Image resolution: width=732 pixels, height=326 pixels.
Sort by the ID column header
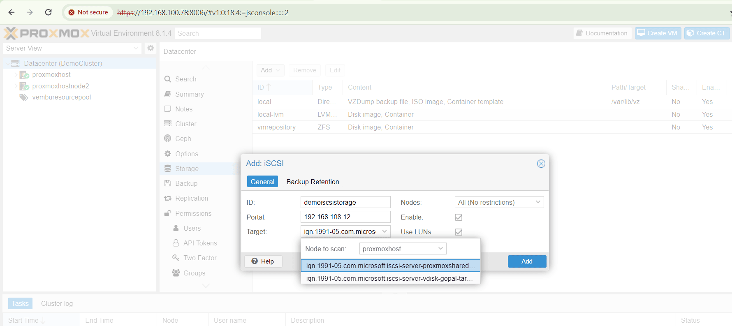[283, 87]
